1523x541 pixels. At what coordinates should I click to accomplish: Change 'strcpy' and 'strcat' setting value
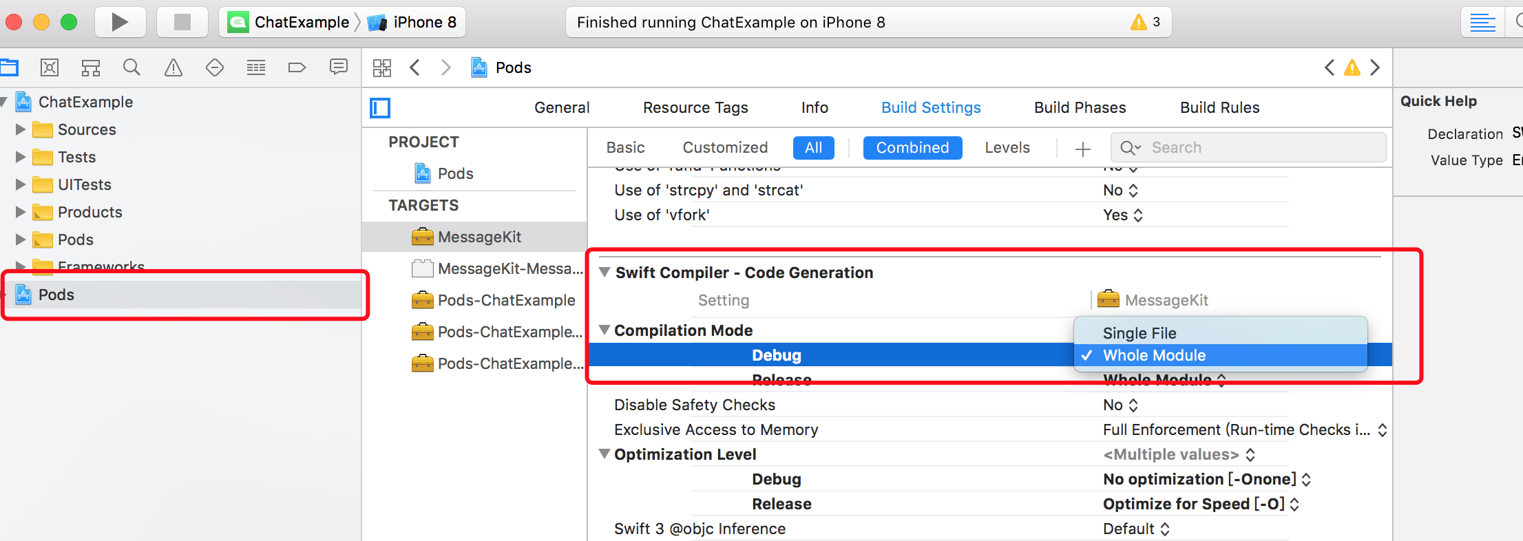[1121, 190]
